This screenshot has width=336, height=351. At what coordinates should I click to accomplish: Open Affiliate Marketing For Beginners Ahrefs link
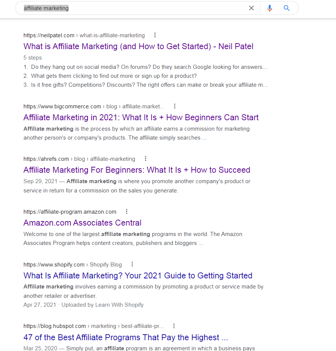click(x=137, y=170)
